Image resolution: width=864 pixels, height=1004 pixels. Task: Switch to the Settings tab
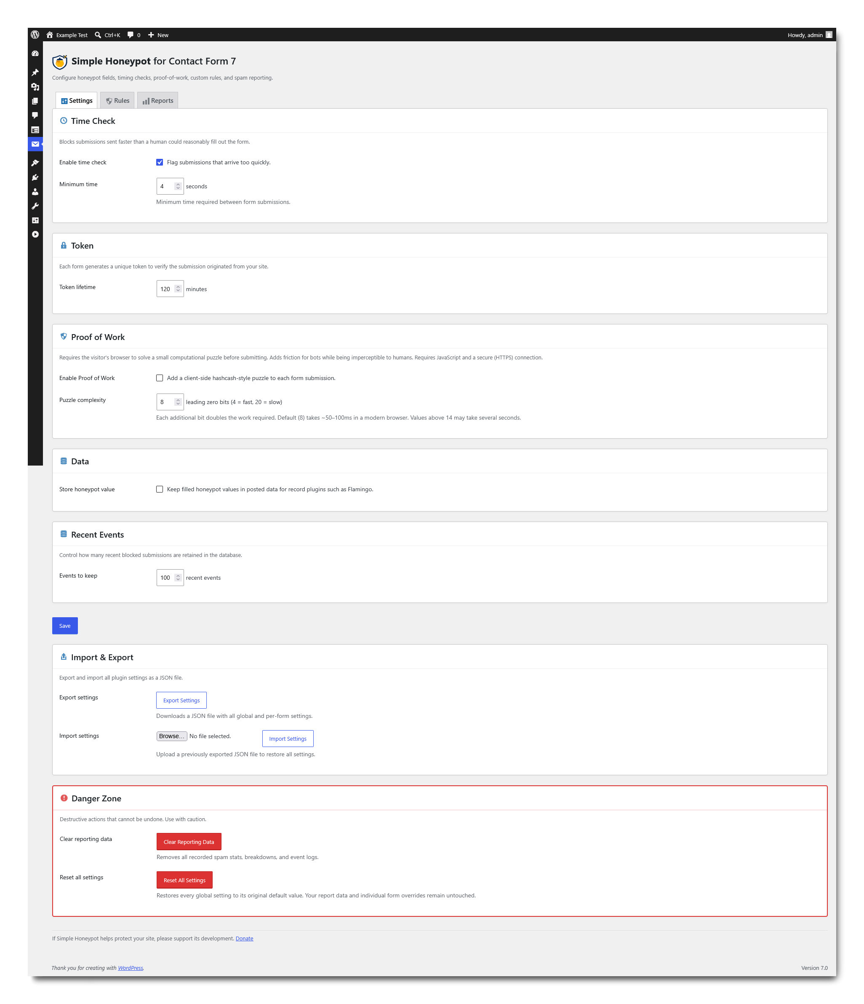[77, 100]
